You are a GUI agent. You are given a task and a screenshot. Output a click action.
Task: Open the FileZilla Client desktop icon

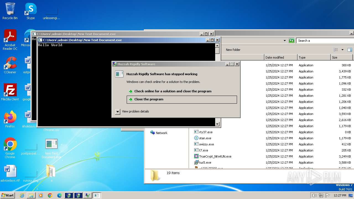click(x=10, y=92)
